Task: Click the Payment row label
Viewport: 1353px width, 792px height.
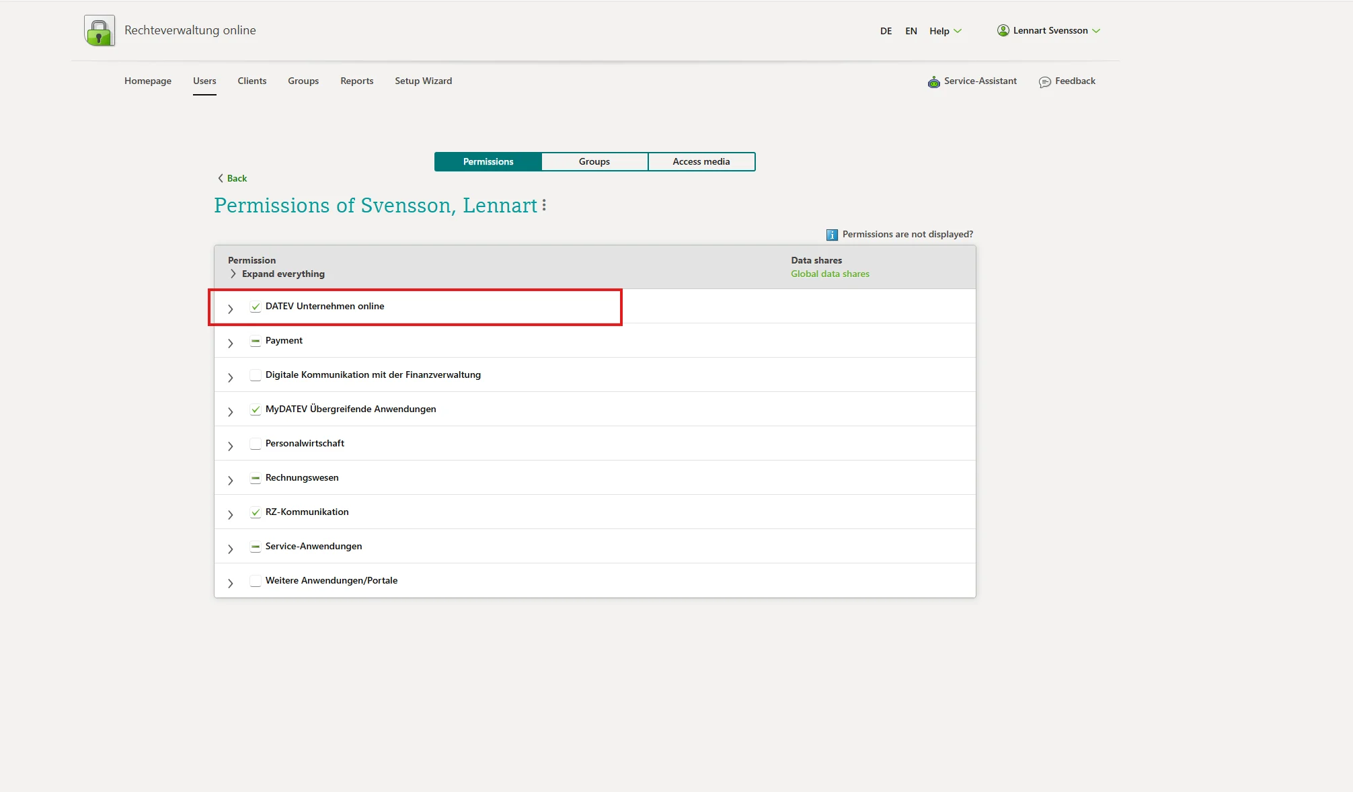Action: [x=284, y=340]
